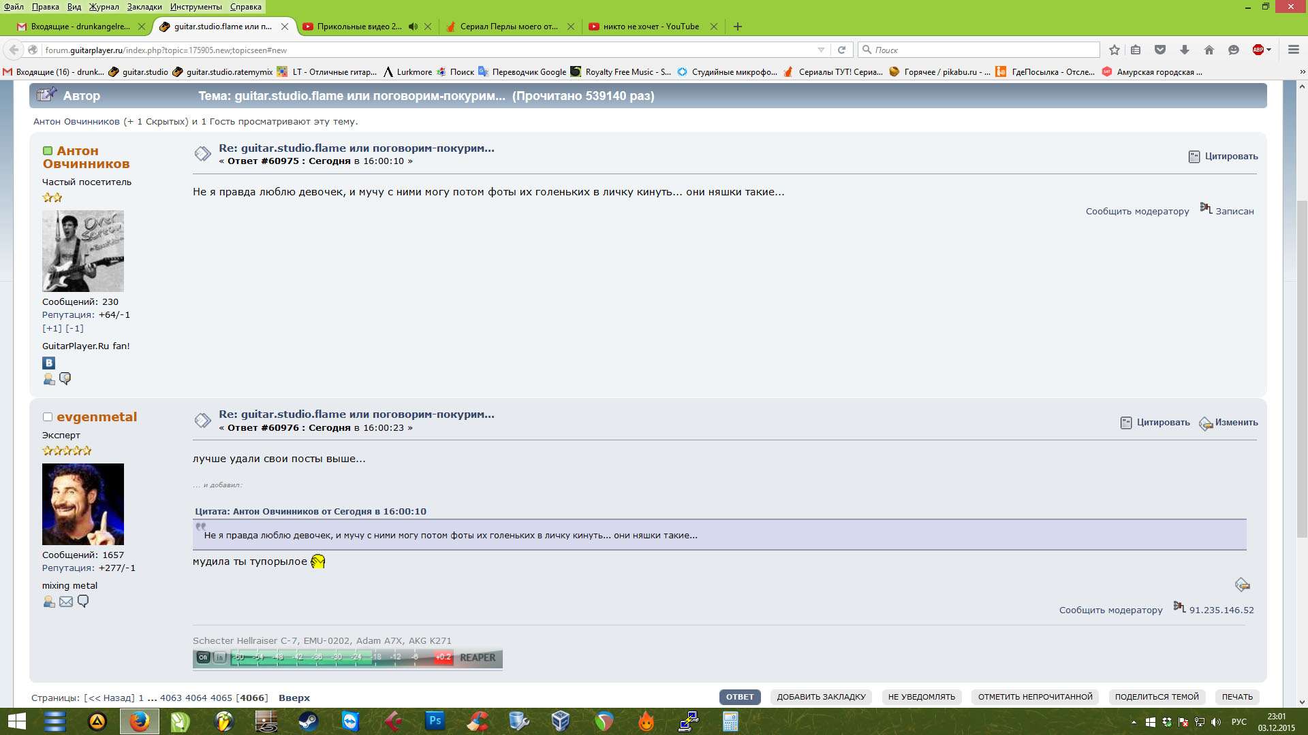This screenshot has height=735, width=1308.
Task: Bookmark this page with star icon
Action: 1114,50
